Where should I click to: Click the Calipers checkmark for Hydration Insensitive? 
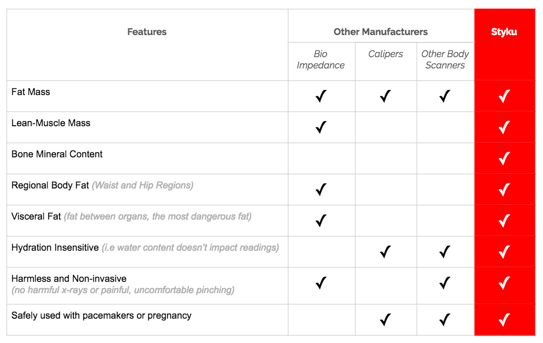tap(385, 251)
